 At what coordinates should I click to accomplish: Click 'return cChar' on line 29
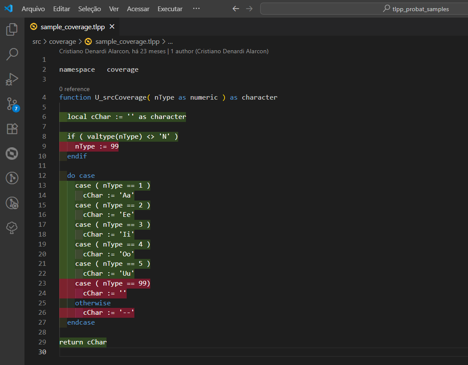coord(83,342)
